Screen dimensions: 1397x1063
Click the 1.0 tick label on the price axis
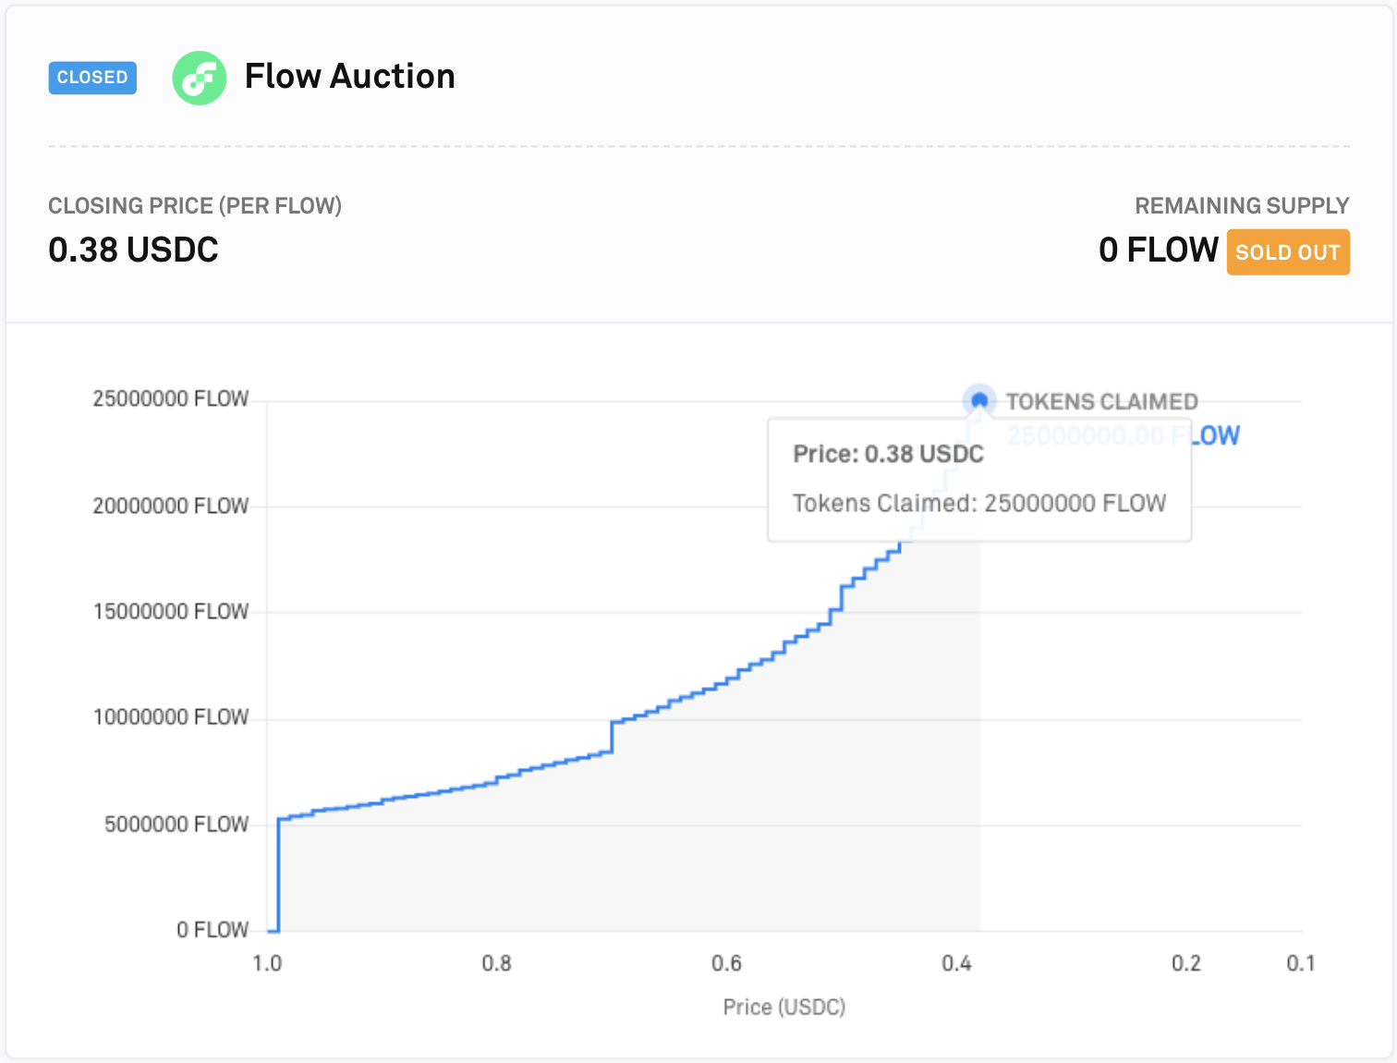pos(267,963)
